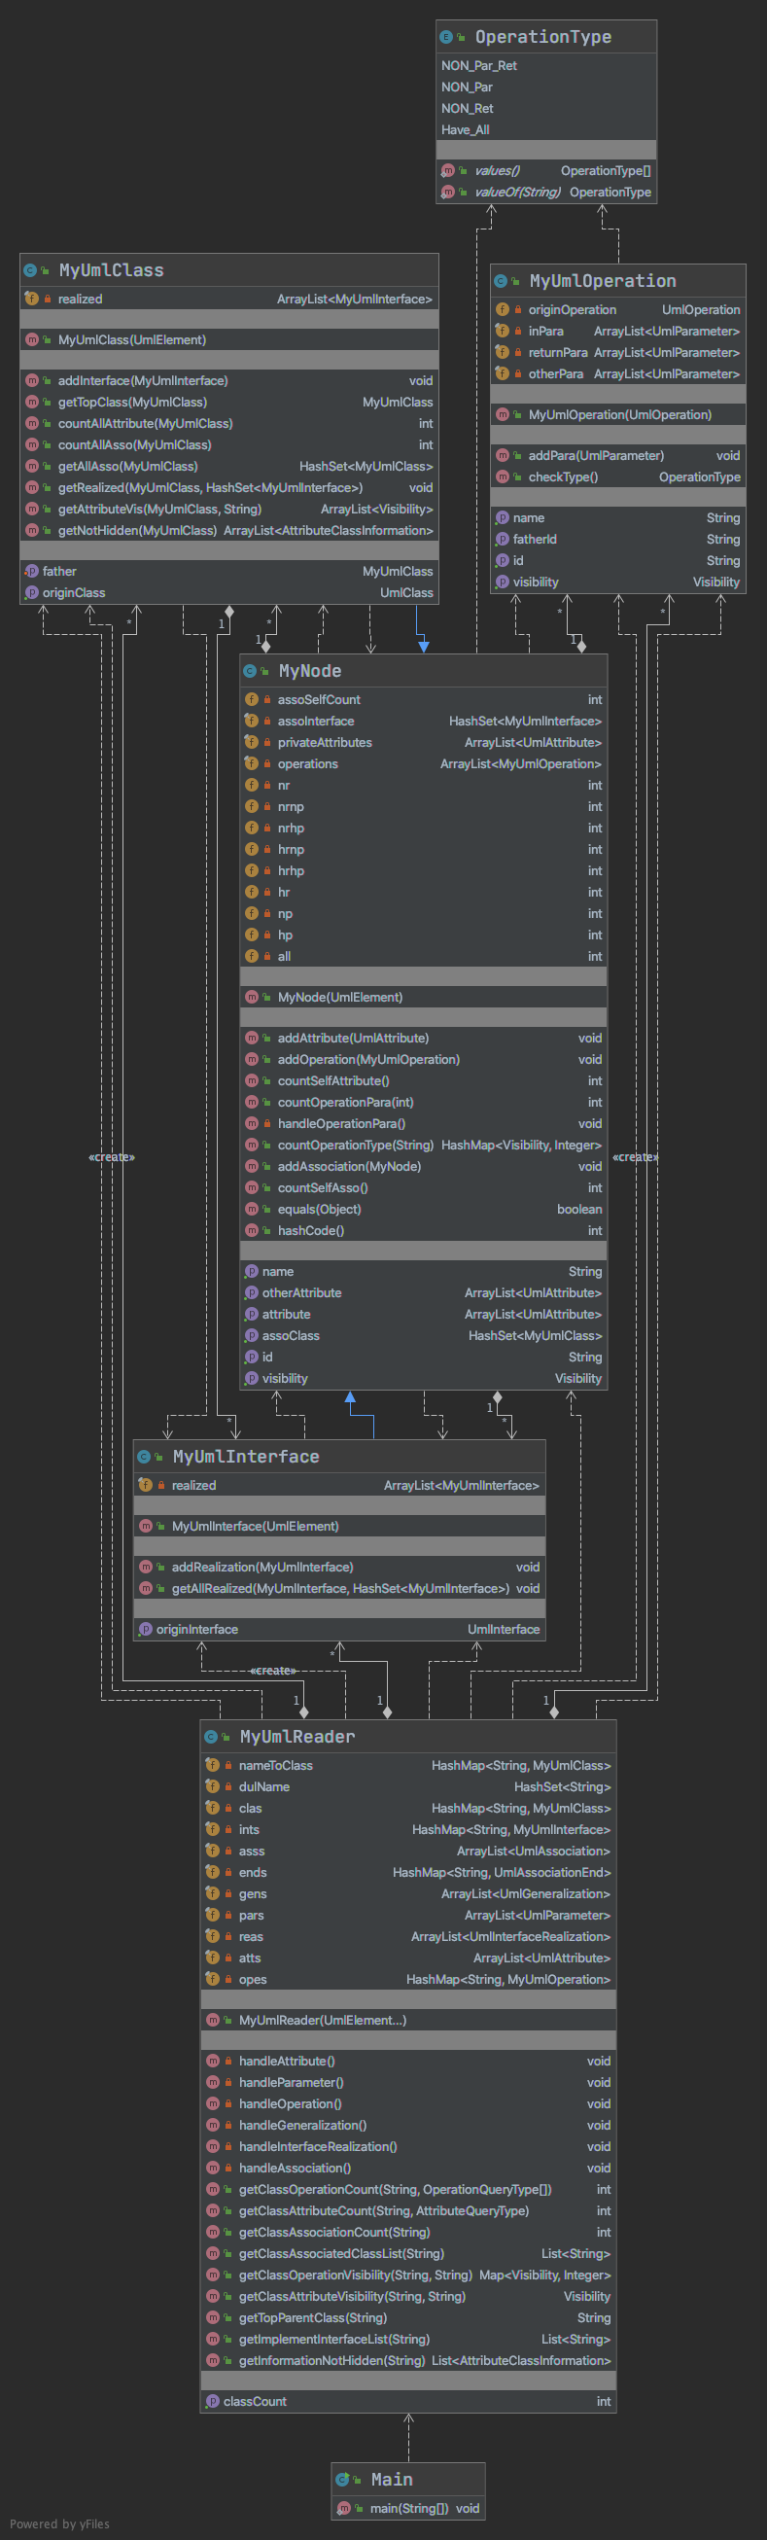The width and height of the screenshot is (767, 2540).
Task: Click method icon beside handleGeneralization()
Action: pyautogui.click(x=213, y=2125)
